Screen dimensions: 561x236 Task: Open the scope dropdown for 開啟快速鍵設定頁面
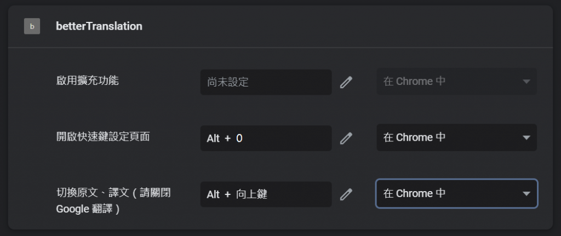pyautogui.click(x=456, y=138)
